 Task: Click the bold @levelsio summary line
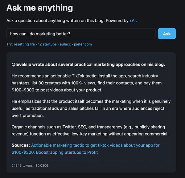click(88, 65)
